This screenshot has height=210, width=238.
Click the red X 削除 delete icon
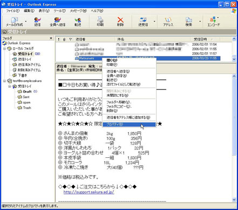point(120,22)
